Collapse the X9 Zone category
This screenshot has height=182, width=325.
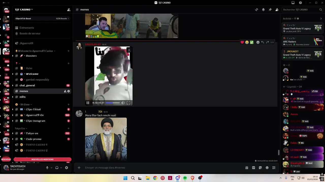click(23, 104)
